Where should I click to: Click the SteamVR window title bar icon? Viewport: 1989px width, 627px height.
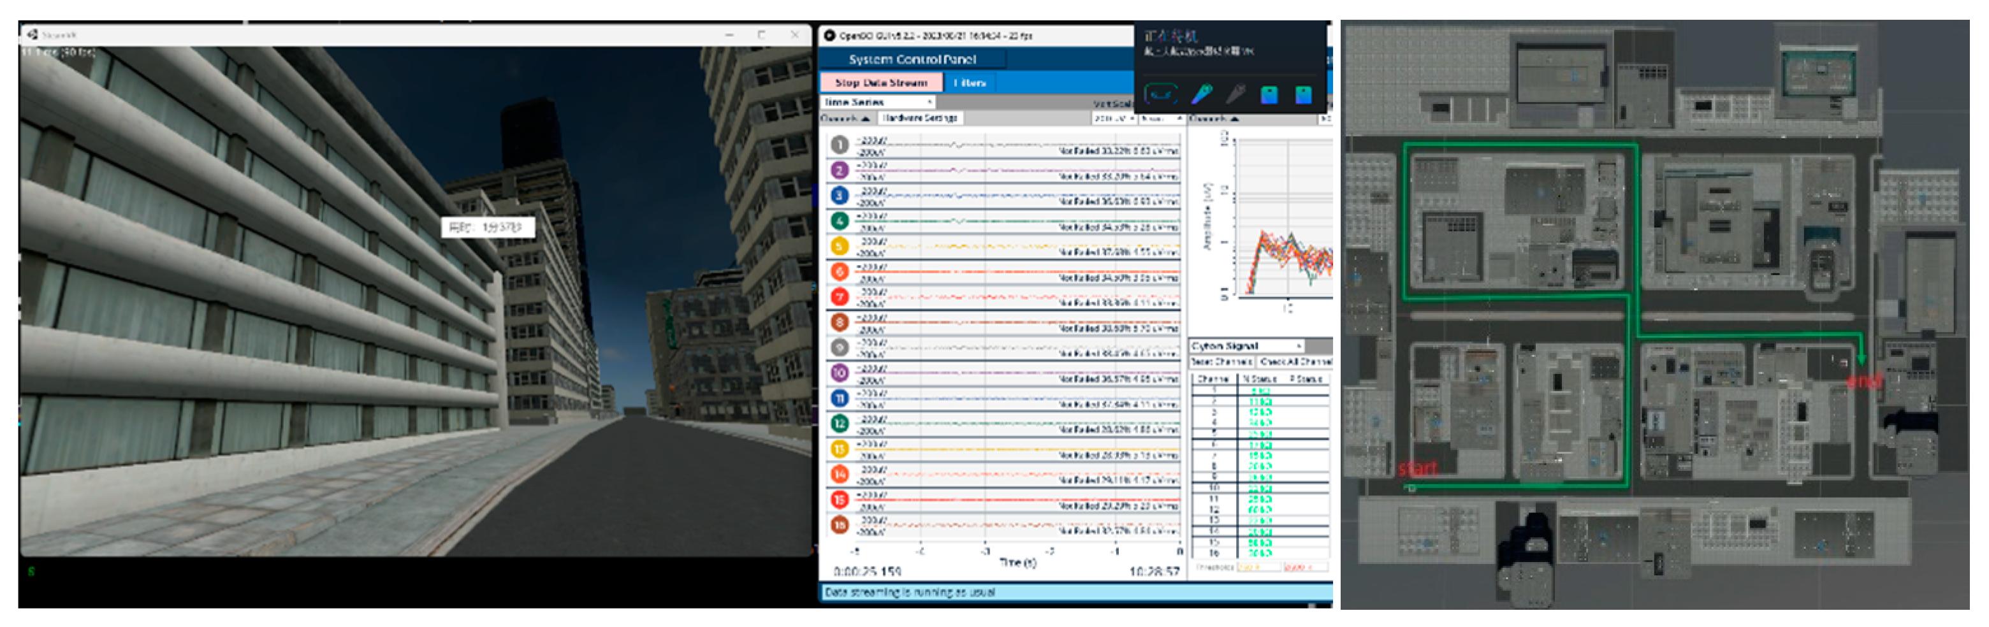tap(33, 35)
